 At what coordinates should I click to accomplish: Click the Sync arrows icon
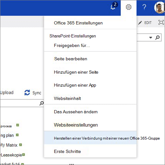pyautogui.click(x=27, y=93)
